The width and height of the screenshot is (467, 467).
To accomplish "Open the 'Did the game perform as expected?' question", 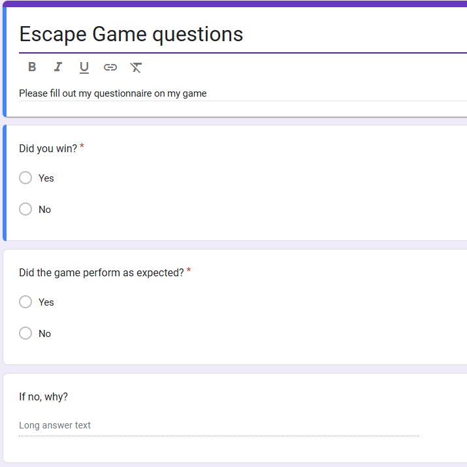I will pos(101,272).
